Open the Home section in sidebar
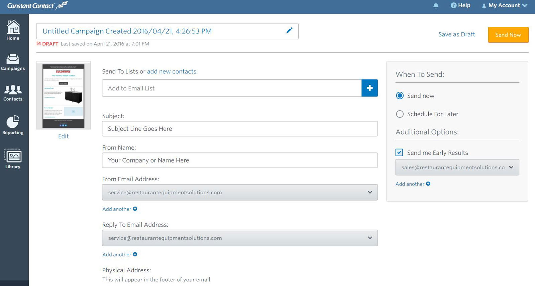This screenshot has width=535, height=286. (13, 30)
